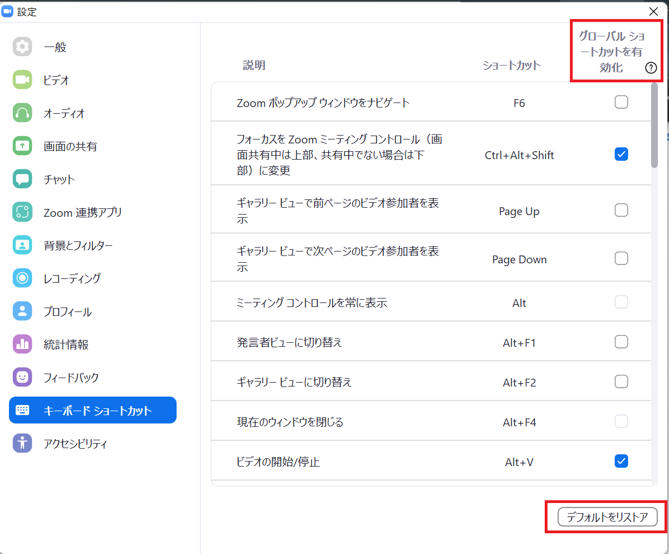This screenshot has width=669, height=554.
Task: Select the Recording (レコーディング) icon
Action: click(22, 278)
